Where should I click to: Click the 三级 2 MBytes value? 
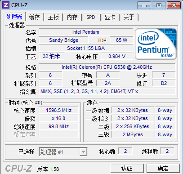tap(133, 134)
